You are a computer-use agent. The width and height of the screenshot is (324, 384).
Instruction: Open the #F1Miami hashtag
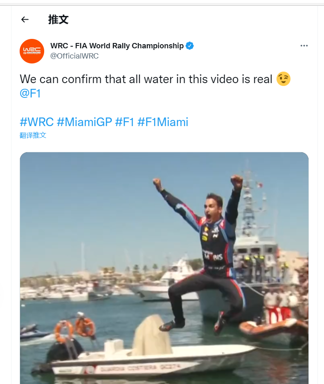pos(163,122)
